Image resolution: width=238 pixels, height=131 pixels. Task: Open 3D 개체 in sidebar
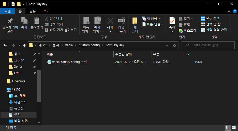20,96
